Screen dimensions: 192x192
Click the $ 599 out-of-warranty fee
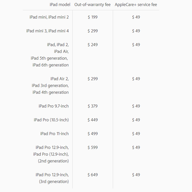[x=92, y=147]
